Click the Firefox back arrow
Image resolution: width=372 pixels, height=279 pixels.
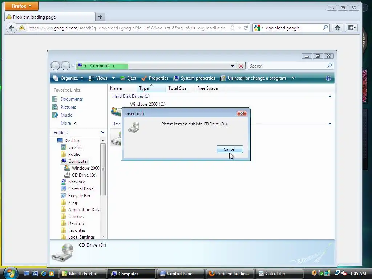(11, 28)
